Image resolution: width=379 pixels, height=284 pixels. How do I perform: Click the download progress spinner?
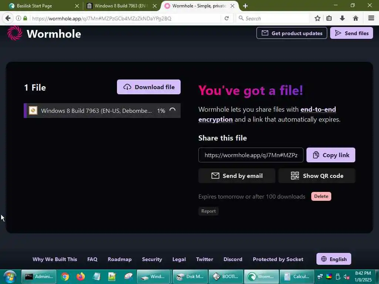coord(172,110)
